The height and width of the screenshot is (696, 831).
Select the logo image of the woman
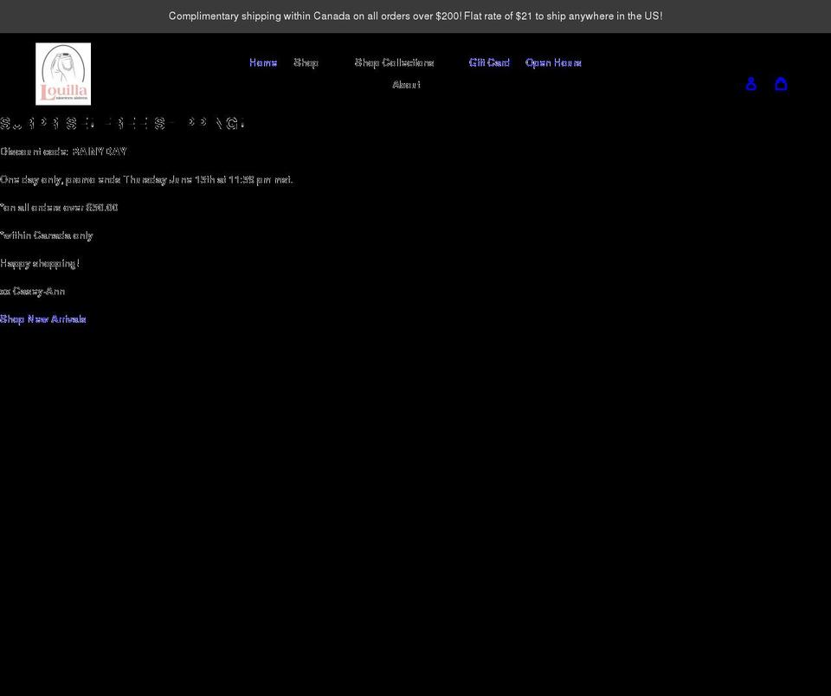click(63, 74)
